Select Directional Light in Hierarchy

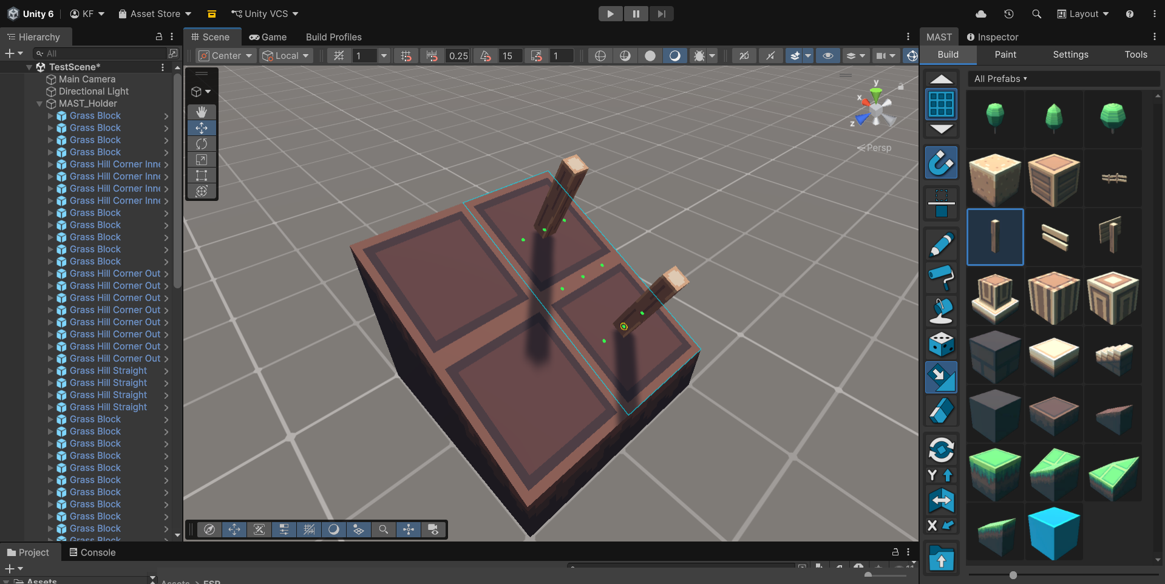coord(93,92)
